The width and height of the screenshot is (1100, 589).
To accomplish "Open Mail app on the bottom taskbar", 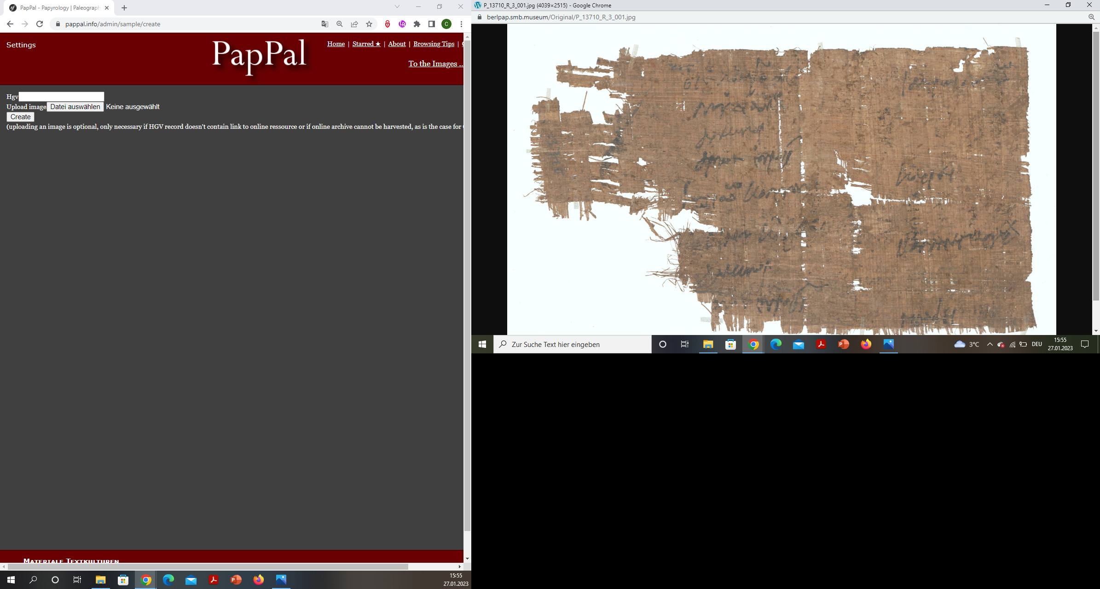I will [x=191, y=580].
